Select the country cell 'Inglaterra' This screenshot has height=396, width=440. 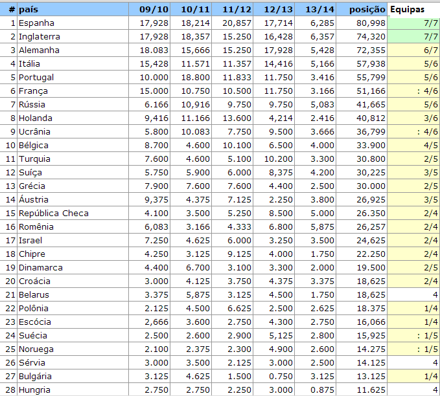pyautogui.click(x=73, y=37)
